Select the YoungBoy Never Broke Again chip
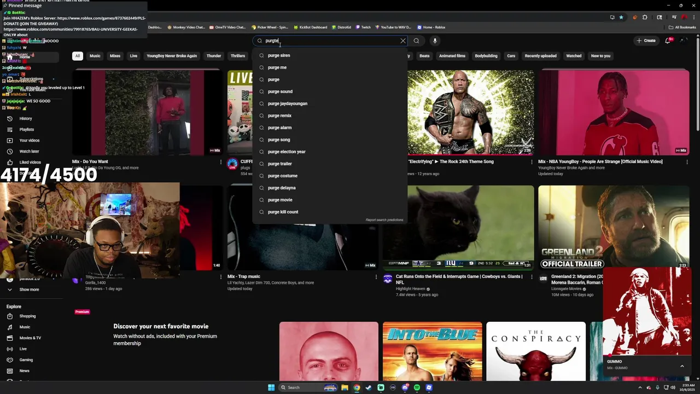Viewport: 700px width, 394px height. pyautogui.click(x=172, y=56)
